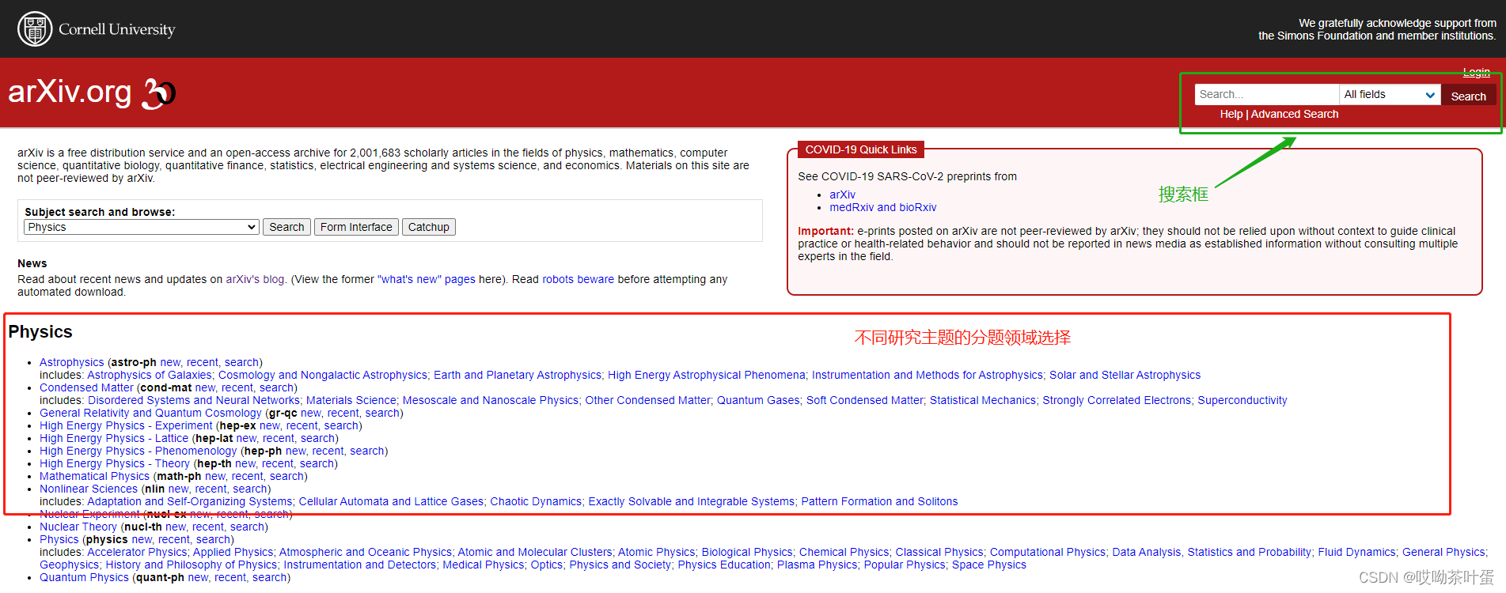This screenshot has height=593, width=1506.
Task: Click the Login link
Action: tap(1476, 72)
